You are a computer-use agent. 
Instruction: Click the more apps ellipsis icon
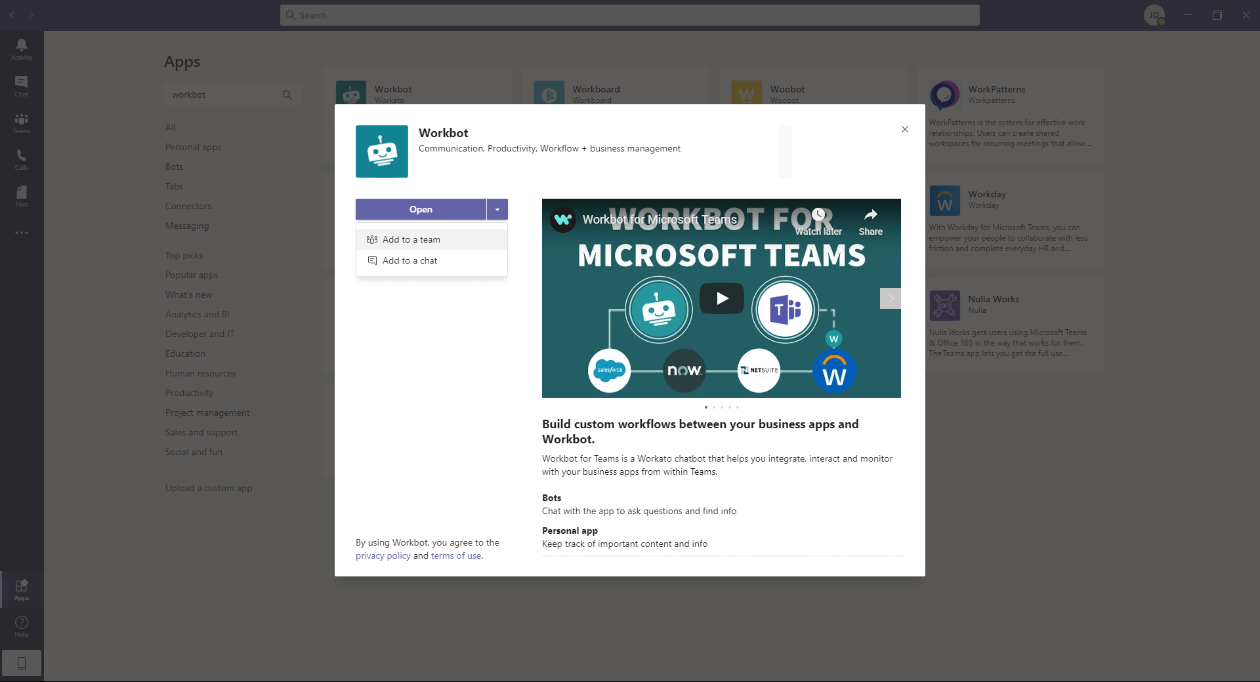[22, 233]
